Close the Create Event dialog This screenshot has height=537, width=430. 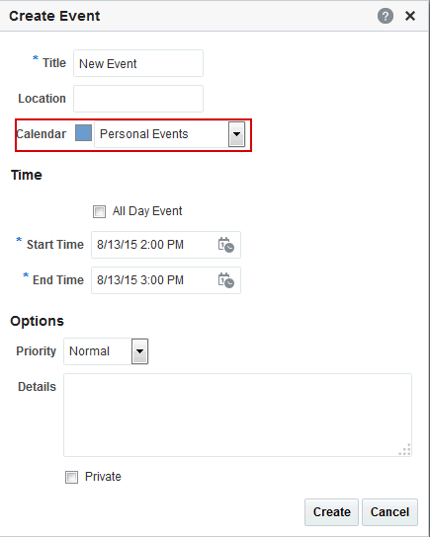(410, 16)
